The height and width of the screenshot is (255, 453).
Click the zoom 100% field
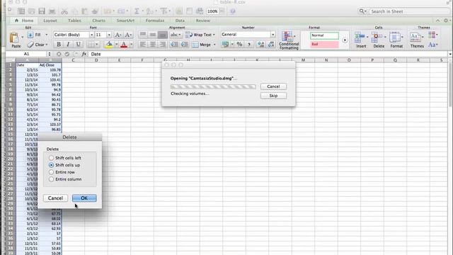click(x=212, y=11)
